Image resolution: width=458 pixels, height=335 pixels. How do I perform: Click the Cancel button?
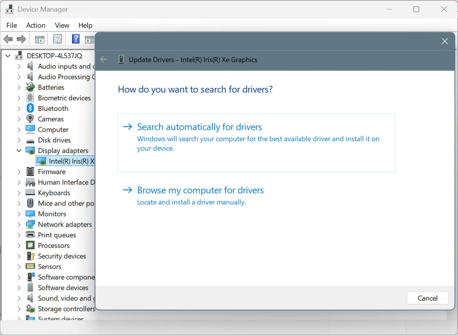click(427, 298)
